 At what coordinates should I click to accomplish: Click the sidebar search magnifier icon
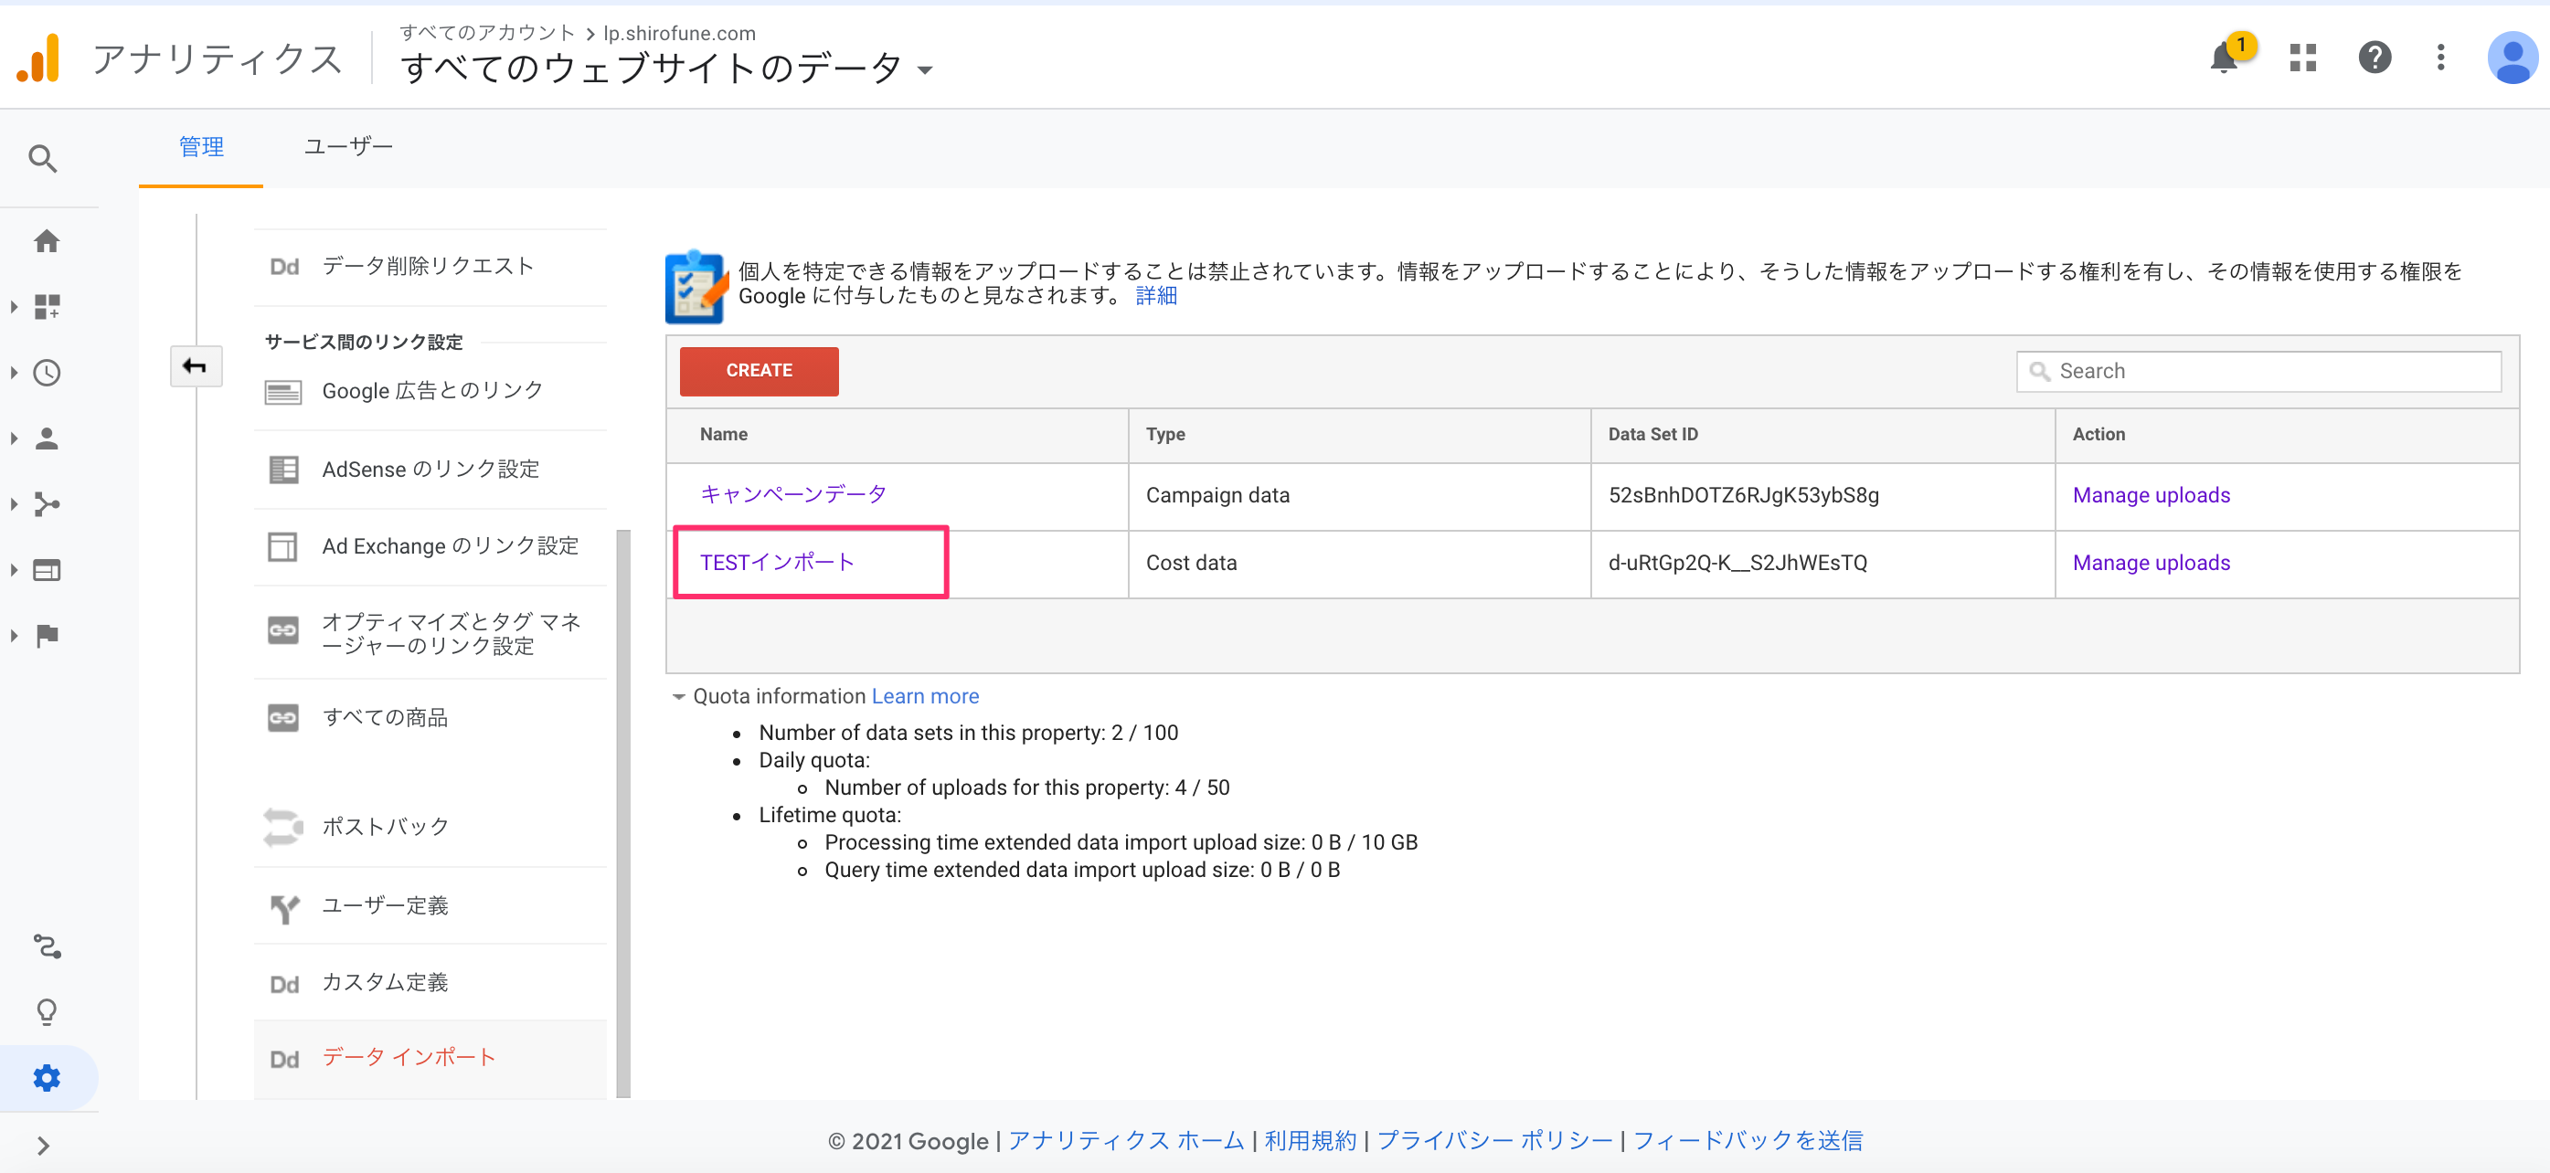tap(43, 158)
